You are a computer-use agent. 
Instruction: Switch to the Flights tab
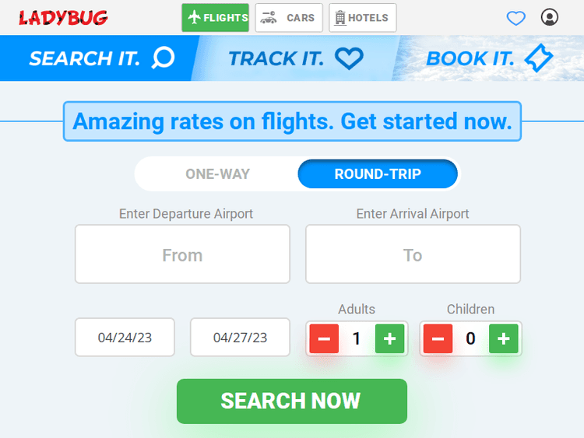tap(216, 18)
